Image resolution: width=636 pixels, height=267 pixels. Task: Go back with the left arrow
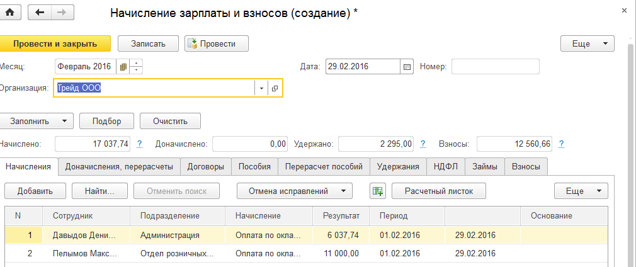coord(41,13)
